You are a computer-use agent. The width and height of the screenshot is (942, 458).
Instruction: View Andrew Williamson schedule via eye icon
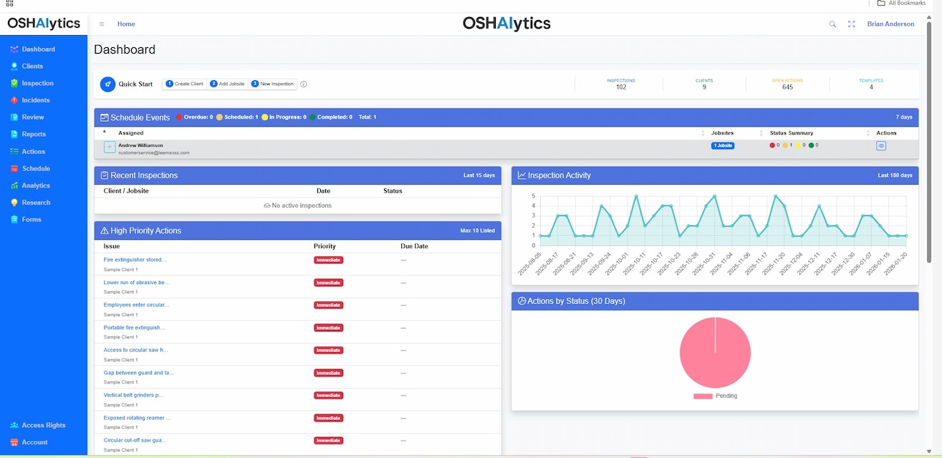click(881, 145)
